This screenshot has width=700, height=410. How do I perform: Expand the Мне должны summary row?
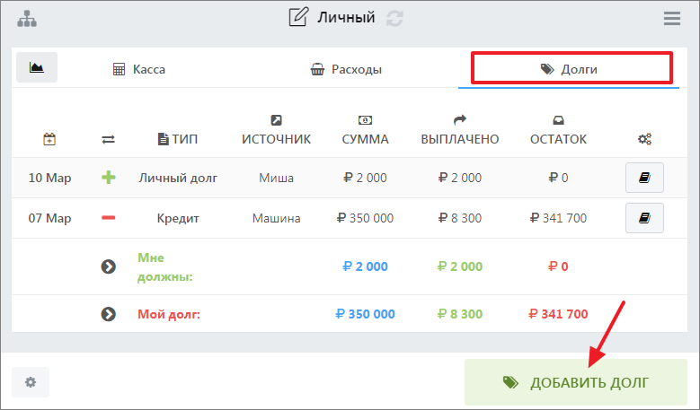[109, 266]
